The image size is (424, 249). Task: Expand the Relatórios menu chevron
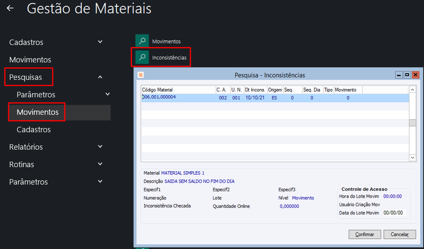click(100, 147)
